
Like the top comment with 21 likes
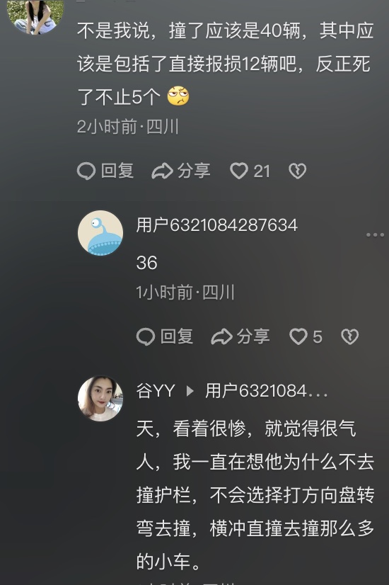pos(250,171)
